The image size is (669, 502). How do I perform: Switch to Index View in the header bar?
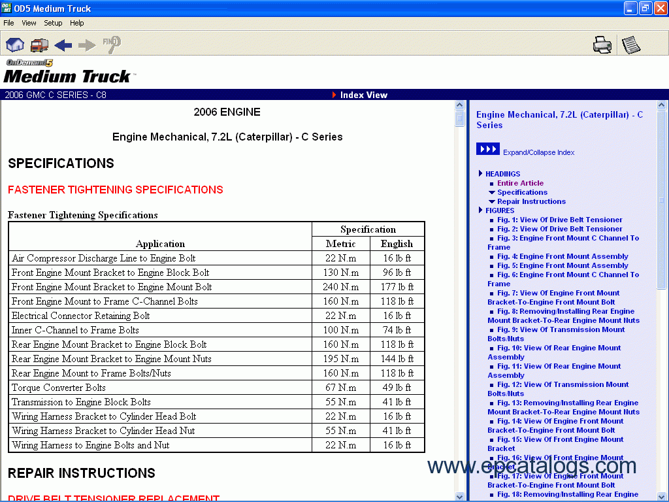pos(363,95)
